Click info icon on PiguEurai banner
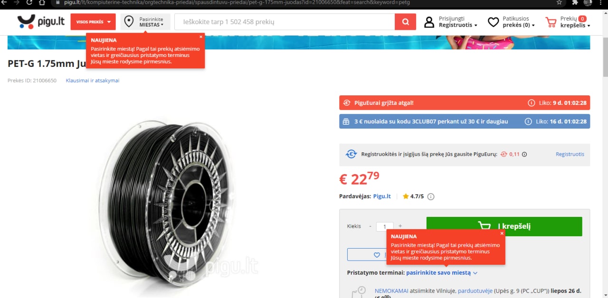The height and width of the screenshot is (298, 608). (x=531, y=103)
